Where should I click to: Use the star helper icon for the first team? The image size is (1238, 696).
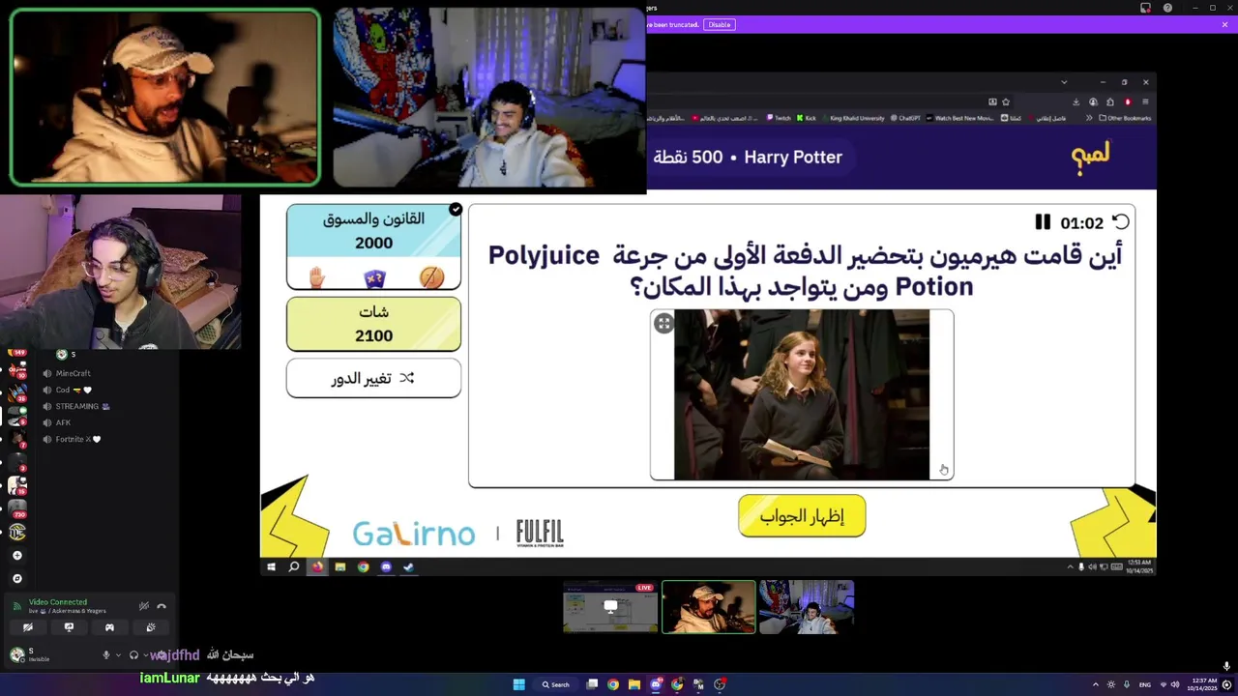374,278
